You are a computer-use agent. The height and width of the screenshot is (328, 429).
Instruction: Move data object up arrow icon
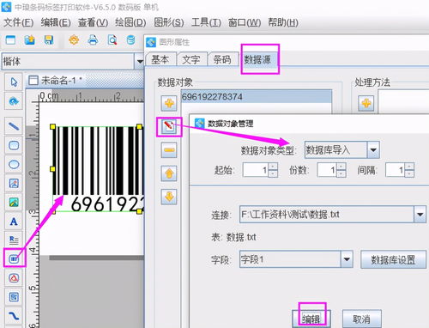(x=169, y=173)
